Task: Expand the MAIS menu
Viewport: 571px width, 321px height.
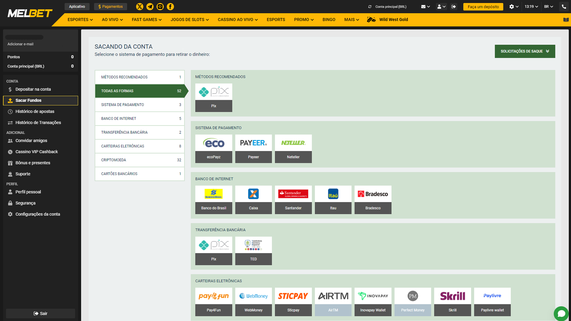Action: point(352,20)
